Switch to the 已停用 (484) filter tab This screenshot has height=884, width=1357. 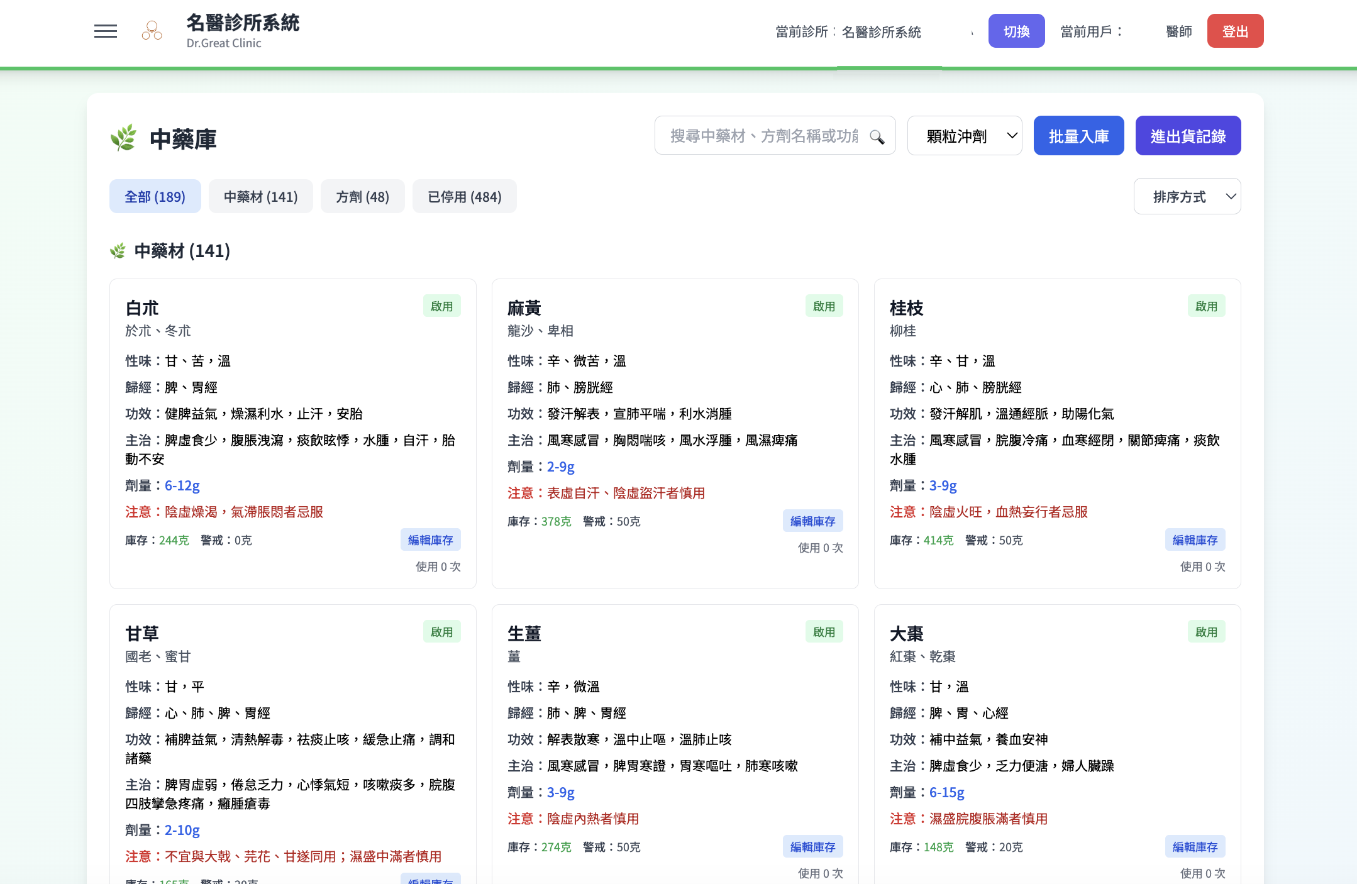point(464,196)
